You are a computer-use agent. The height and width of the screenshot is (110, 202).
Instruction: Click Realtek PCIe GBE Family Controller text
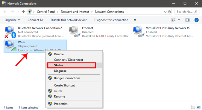click(105, 36)
